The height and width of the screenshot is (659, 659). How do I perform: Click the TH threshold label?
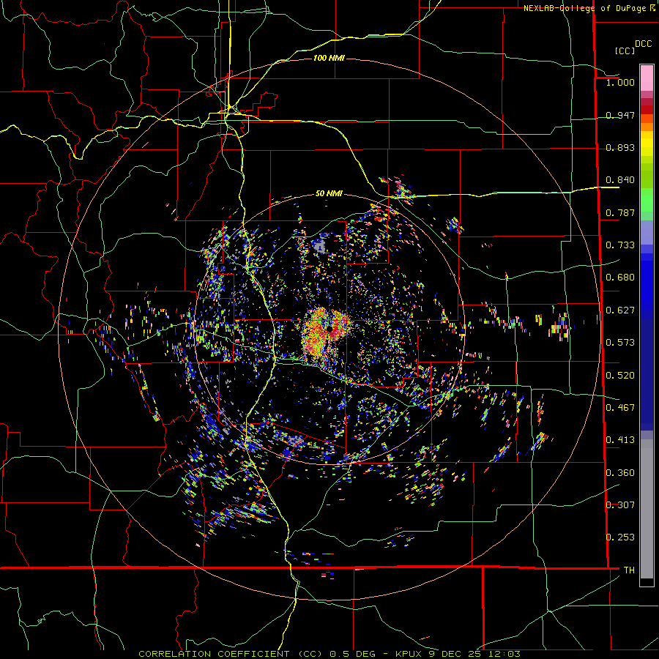coord(629,570)
